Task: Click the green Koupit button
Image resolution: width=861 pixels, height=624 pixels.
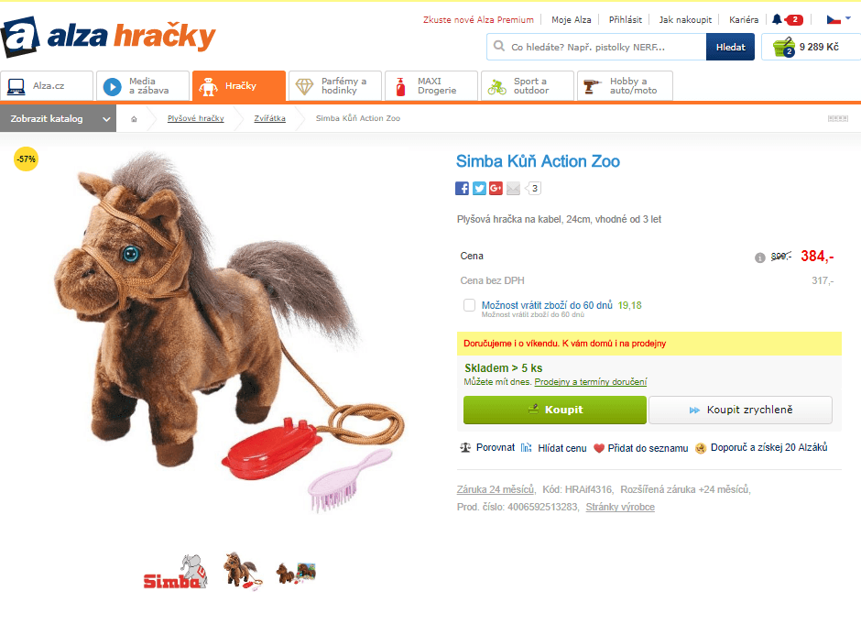Action: pyautogui.click(x=554, y=410)
